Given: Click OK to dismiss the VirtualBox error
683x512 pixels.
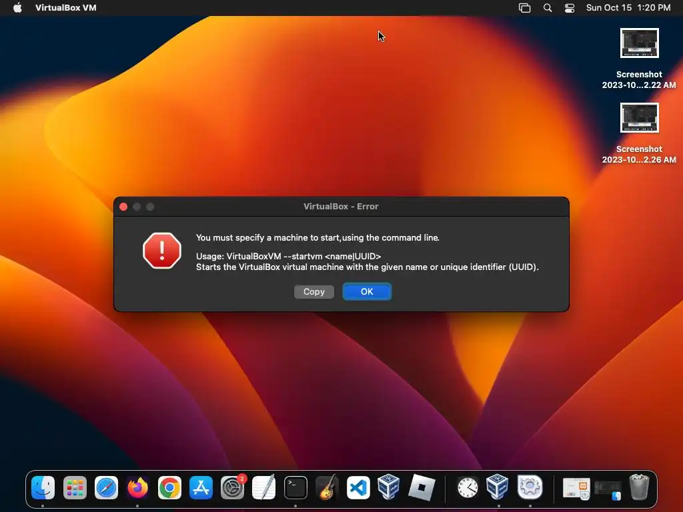Looking at the screenshot, I should (367, 292).
